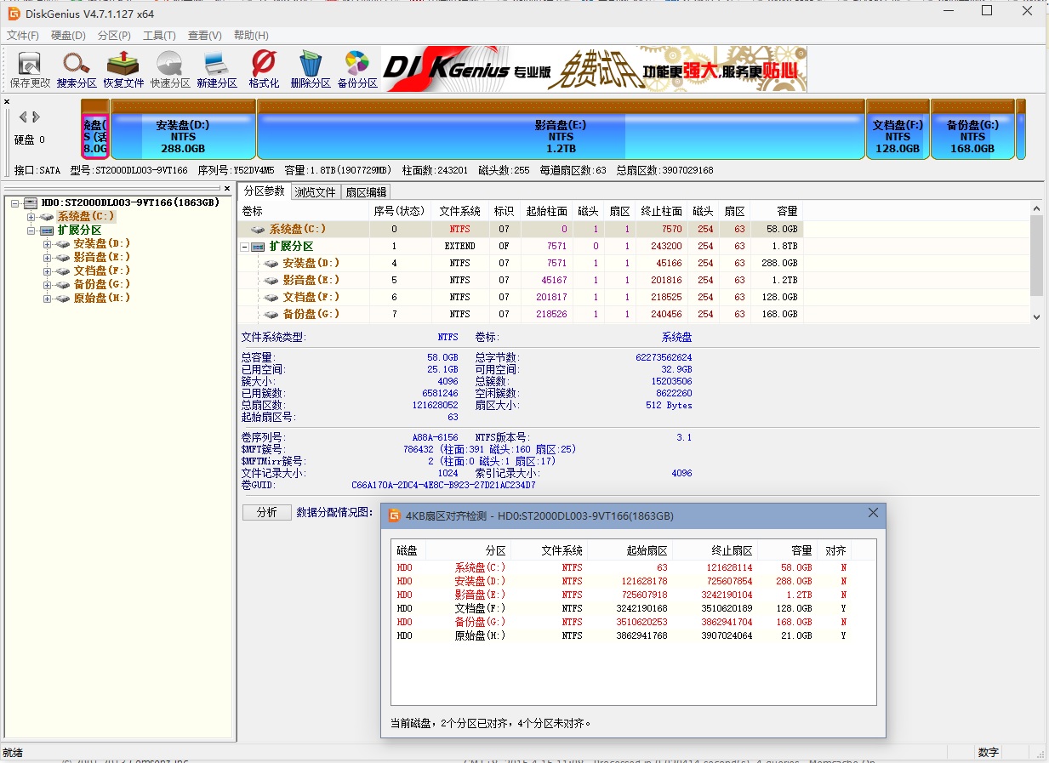Select the 文档盘(F:) 128.0GB disk map block
This screenshot has width=1049, height=763.
(x=898, y=129)
